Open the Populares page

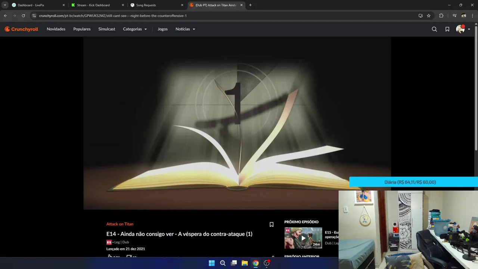pos(82,29)
